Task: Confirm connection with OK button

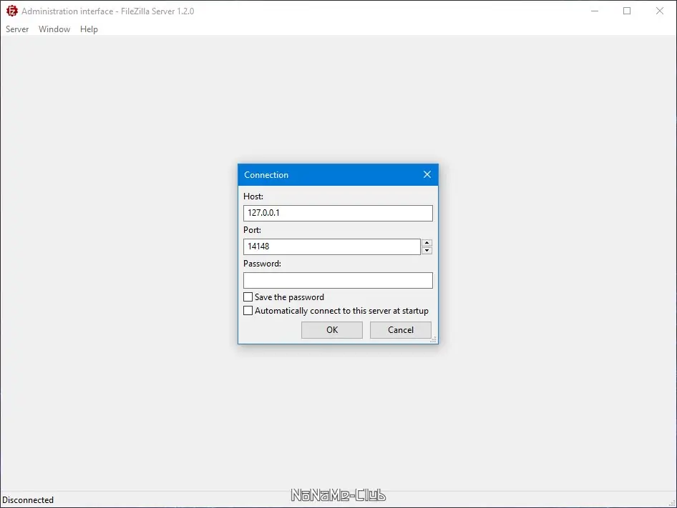Action: [332, 330]
